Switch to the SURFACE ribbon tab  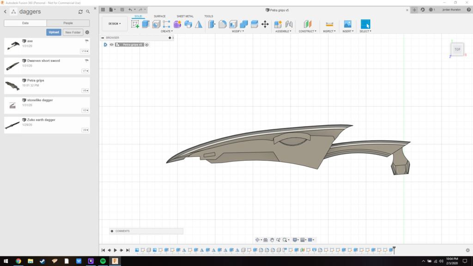[160, 16]
